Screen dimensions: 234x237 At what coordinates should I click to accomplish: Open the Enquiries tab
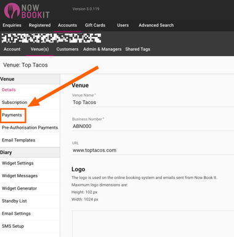(12, 25)
